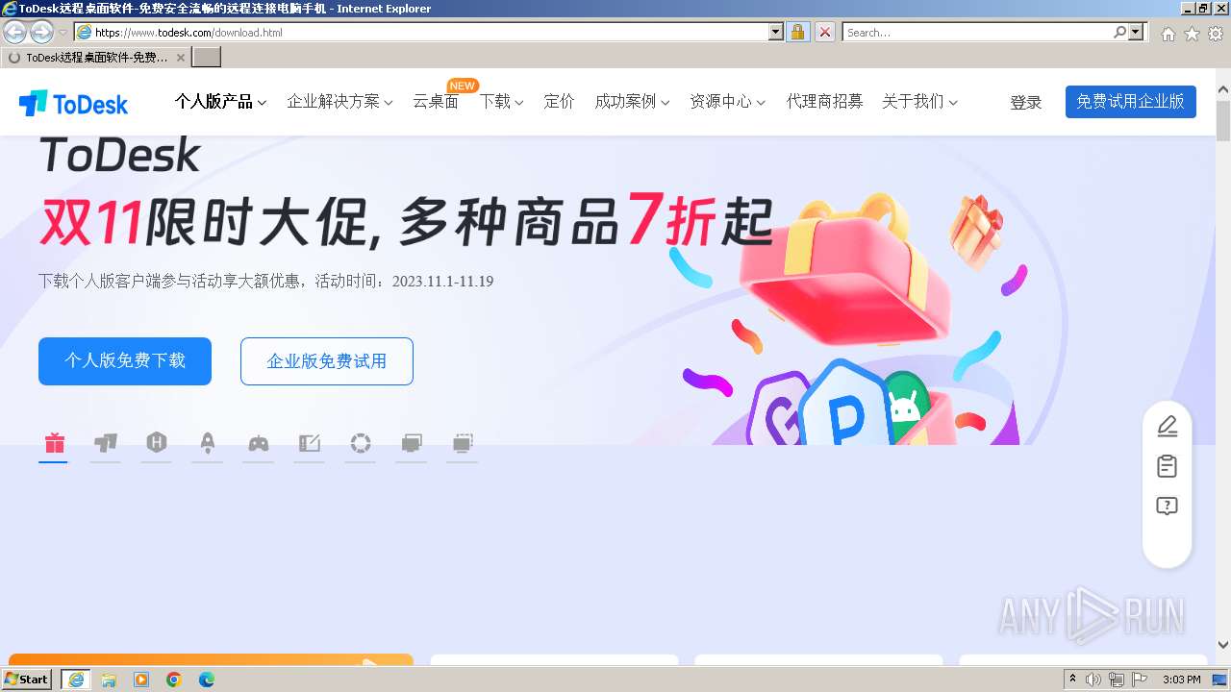1231x692 pixels.
Task: Open the recent pages dropdown arrow
Action: [63, 33]
